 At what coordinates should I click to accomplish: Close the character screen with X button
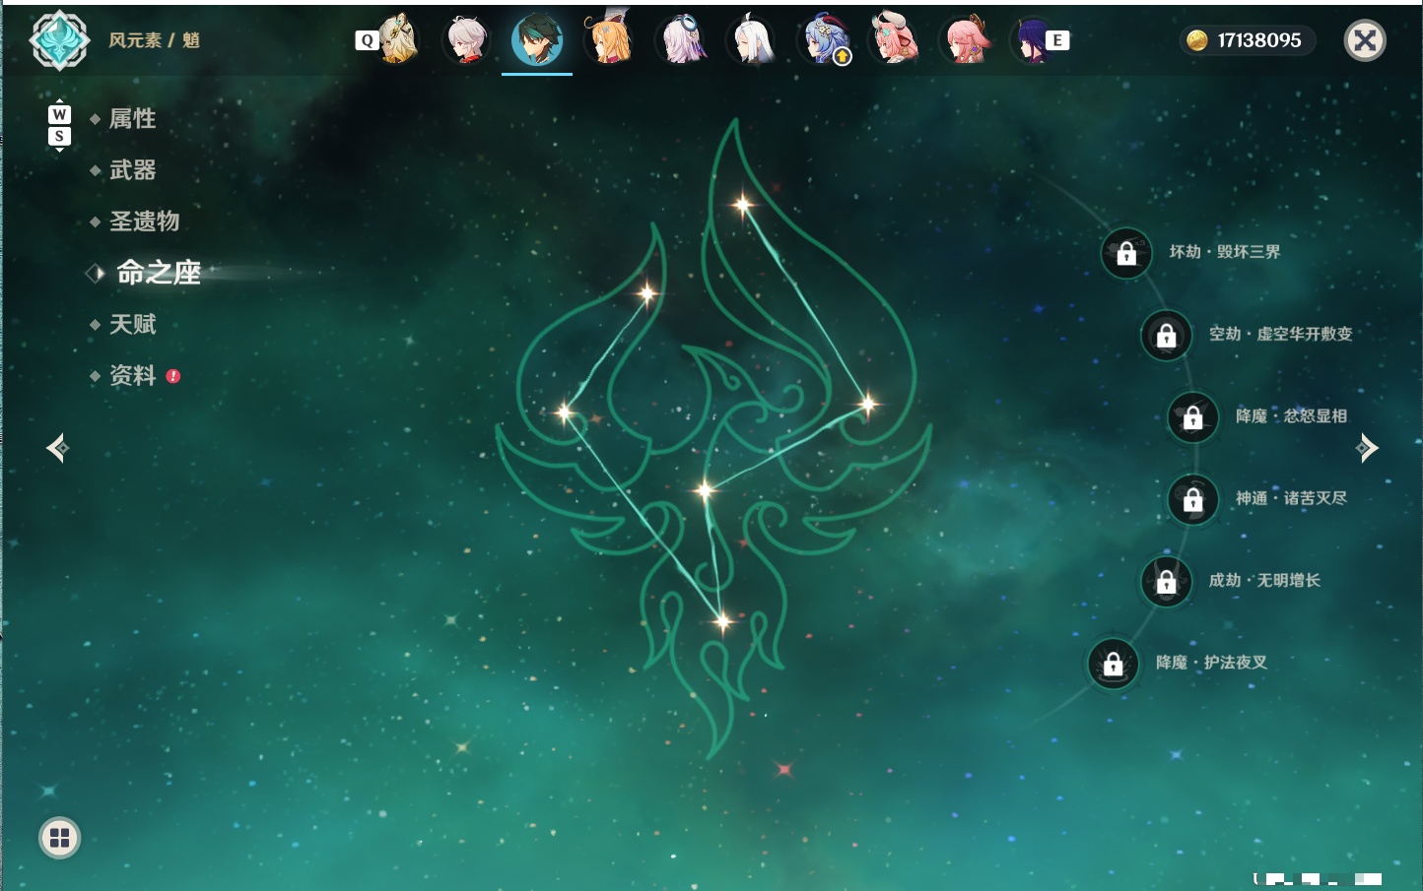1365,40
